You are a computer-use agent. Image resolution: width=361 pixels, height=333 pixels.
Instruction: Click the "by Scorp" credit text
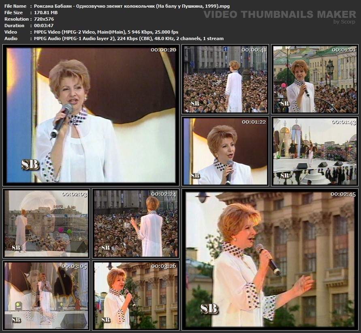click(344, 22)
